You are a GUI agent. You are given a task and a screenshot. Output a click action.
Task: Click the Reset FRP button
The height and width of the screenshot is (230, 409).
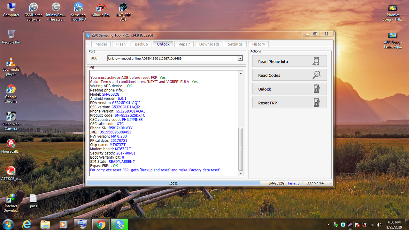click(289, 102)
